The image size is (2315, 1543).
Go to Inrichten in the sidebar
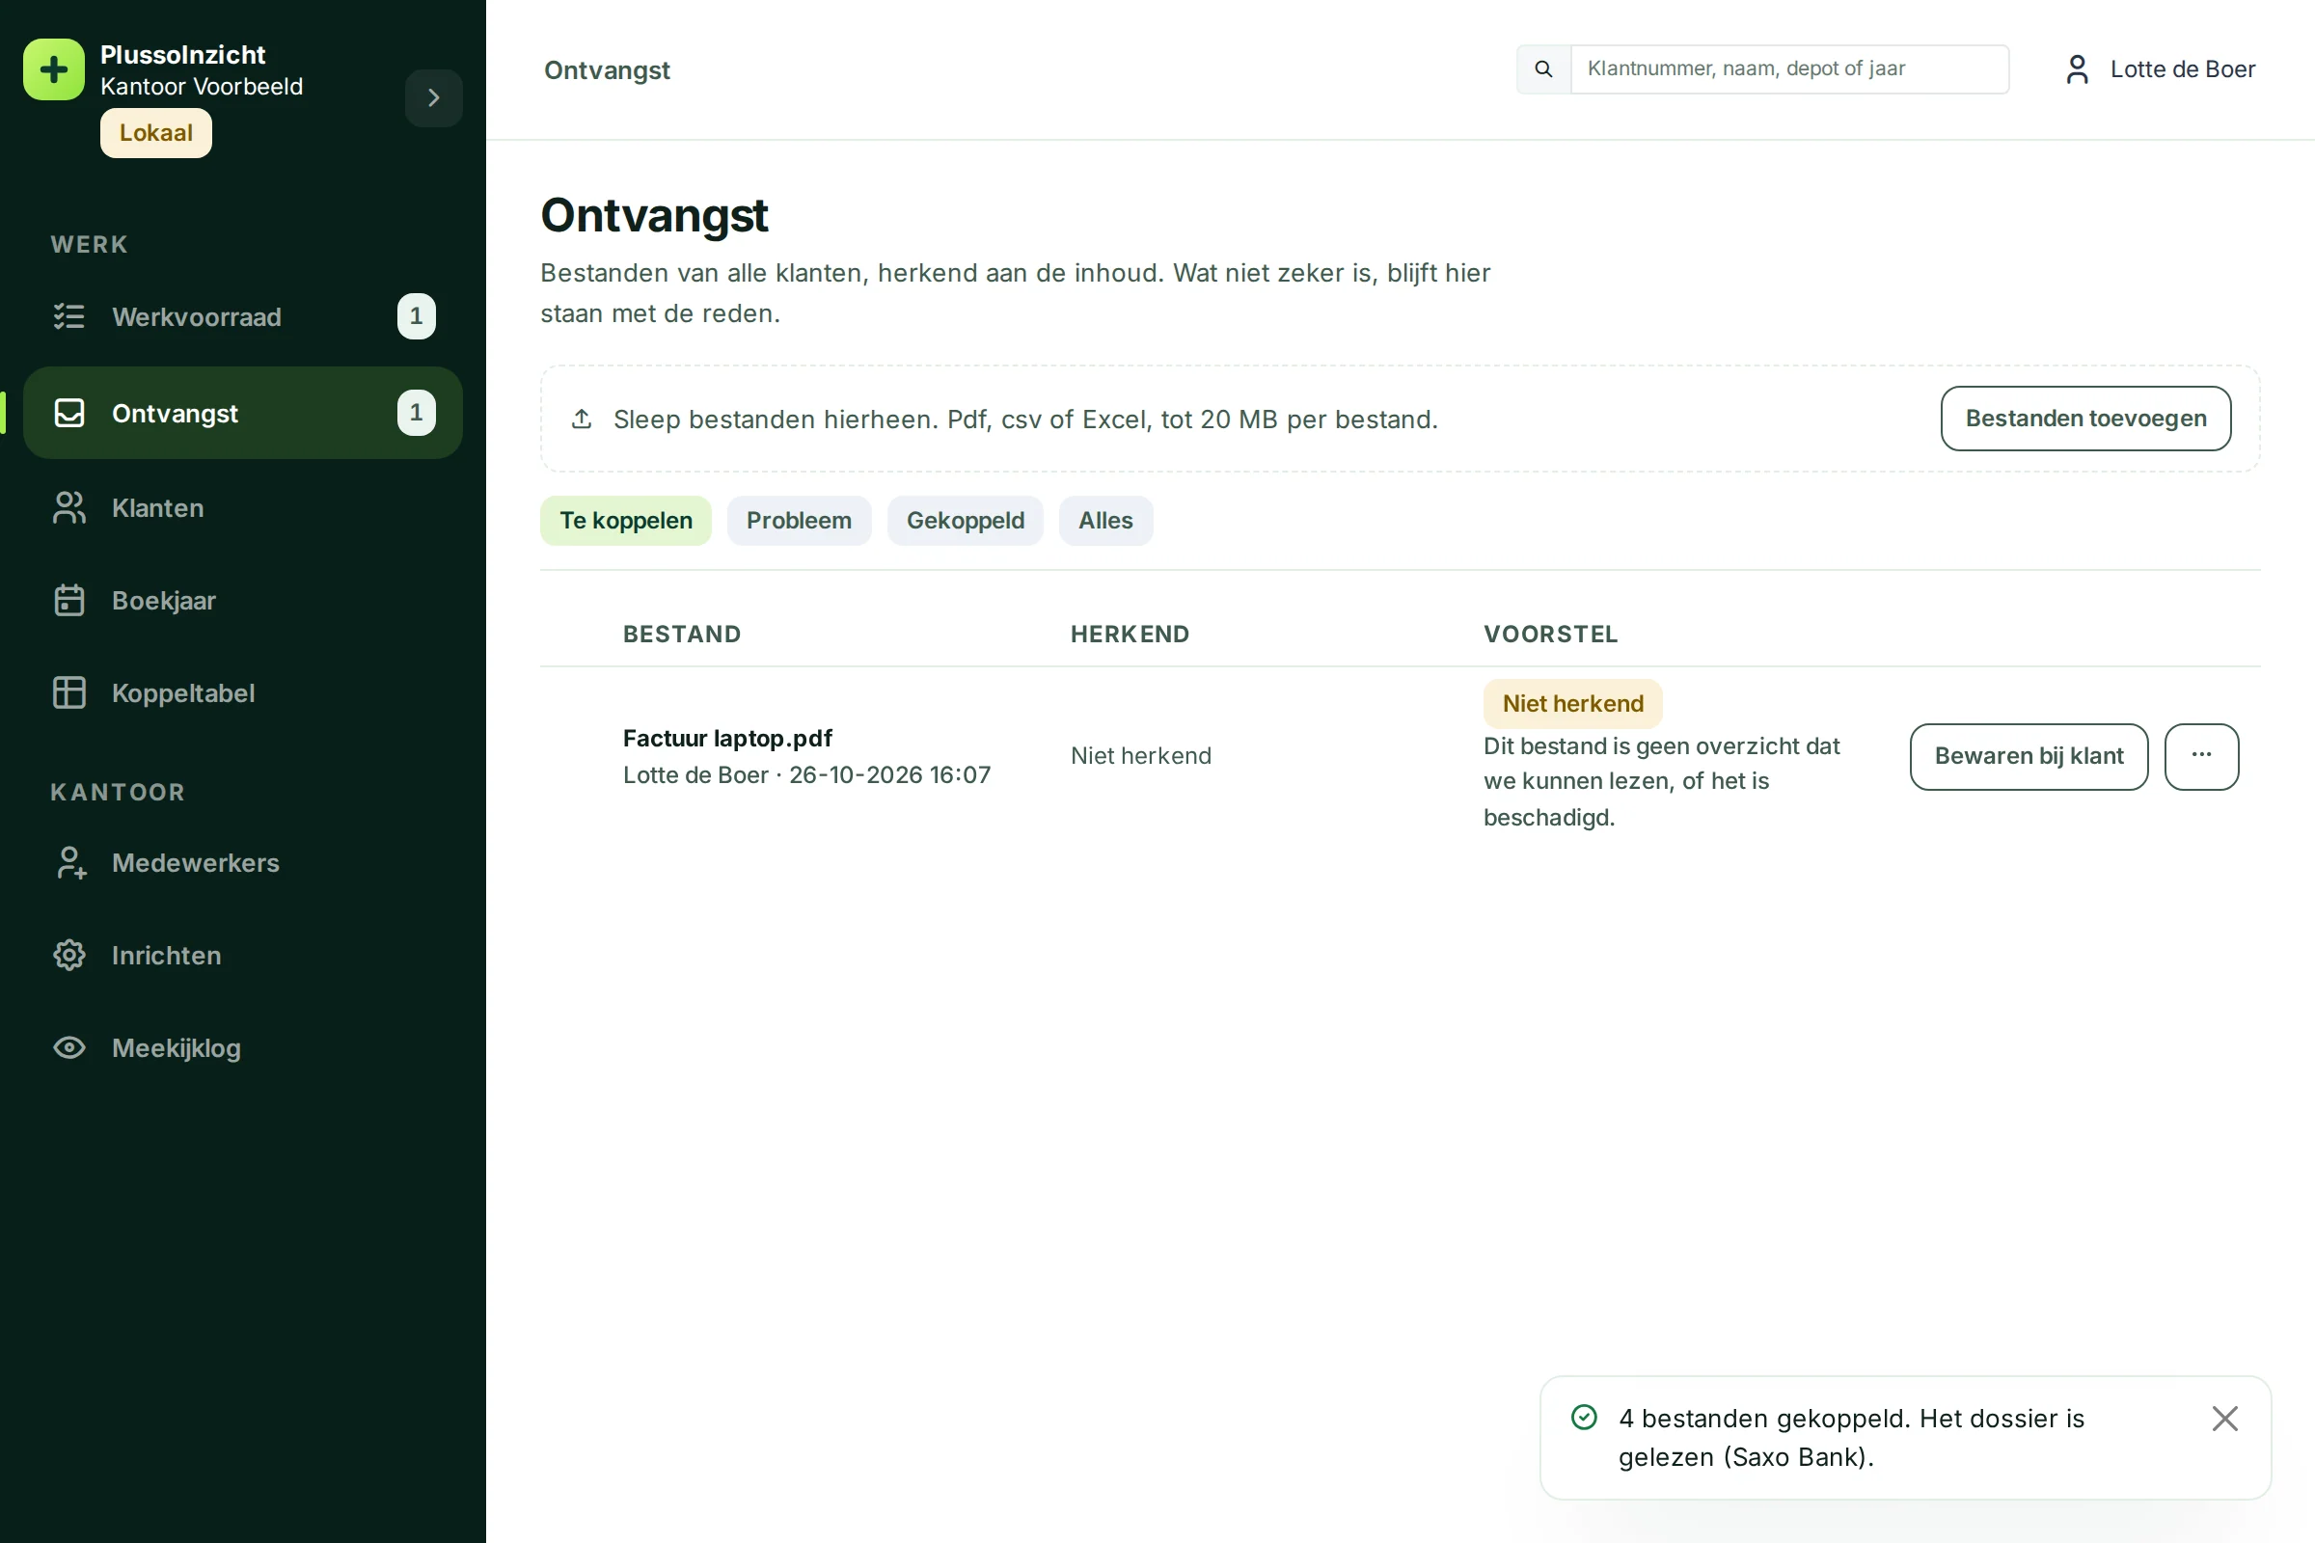[243, 956]
